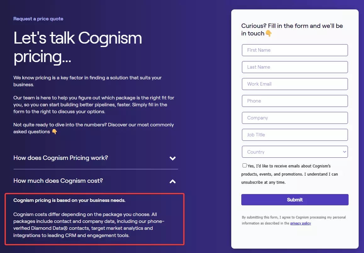Click the 'Let's talk Cognism pricing' heading
Screen dimensions: 364x253
pos(78,47)
